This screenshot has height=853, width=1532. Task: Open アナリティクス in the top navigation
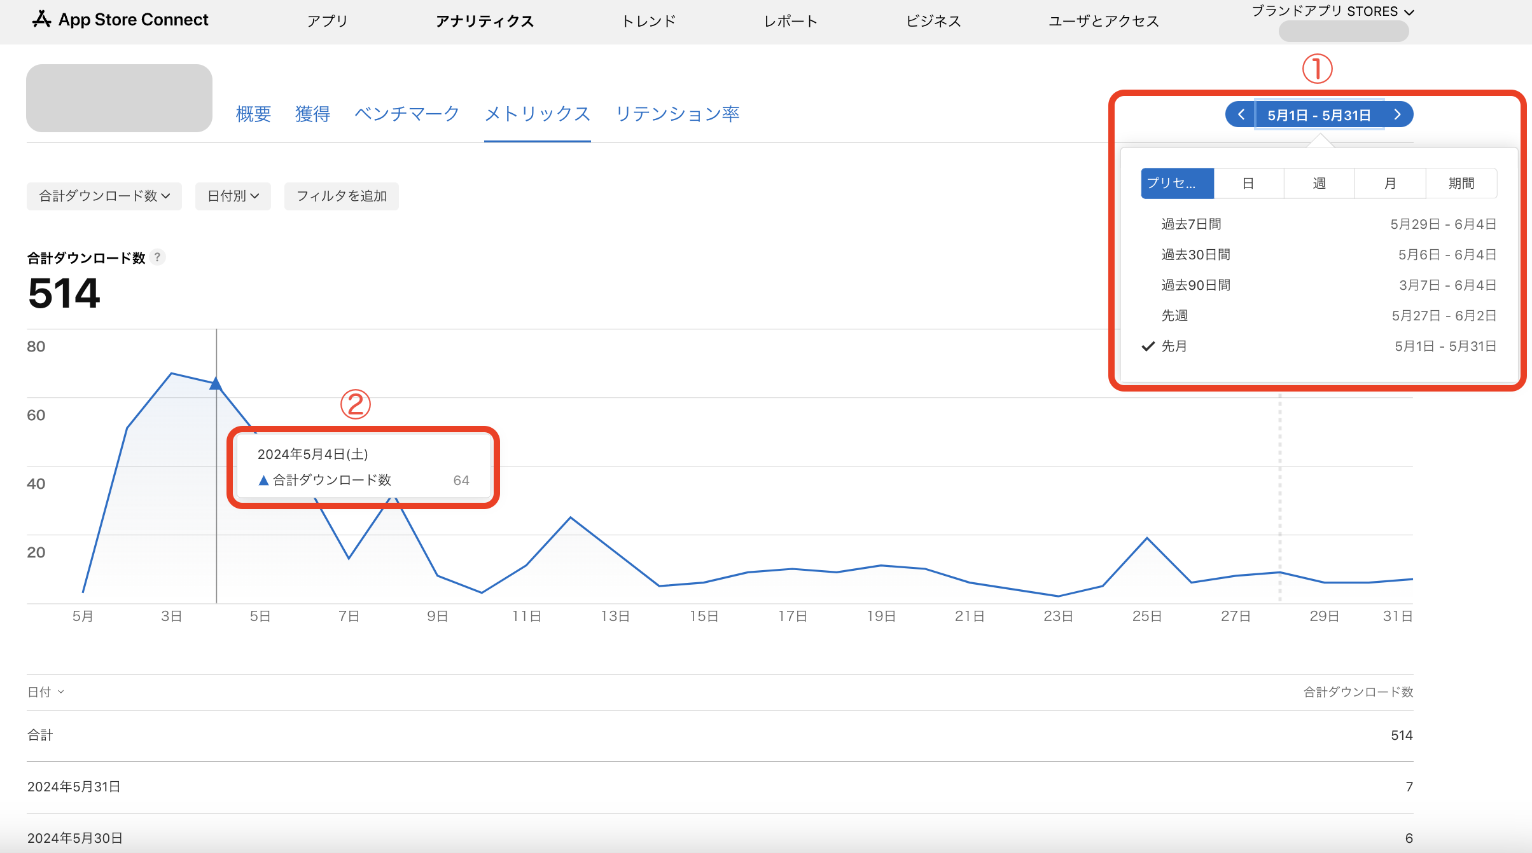click(485, 21)
